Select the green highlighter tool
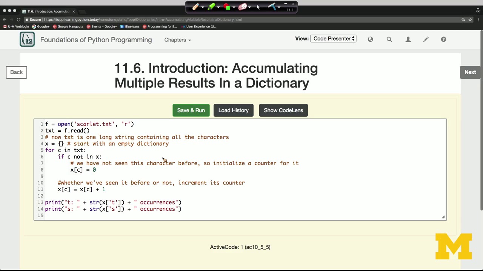This screenshot has height=271, width=483. (x=211, y=7)
